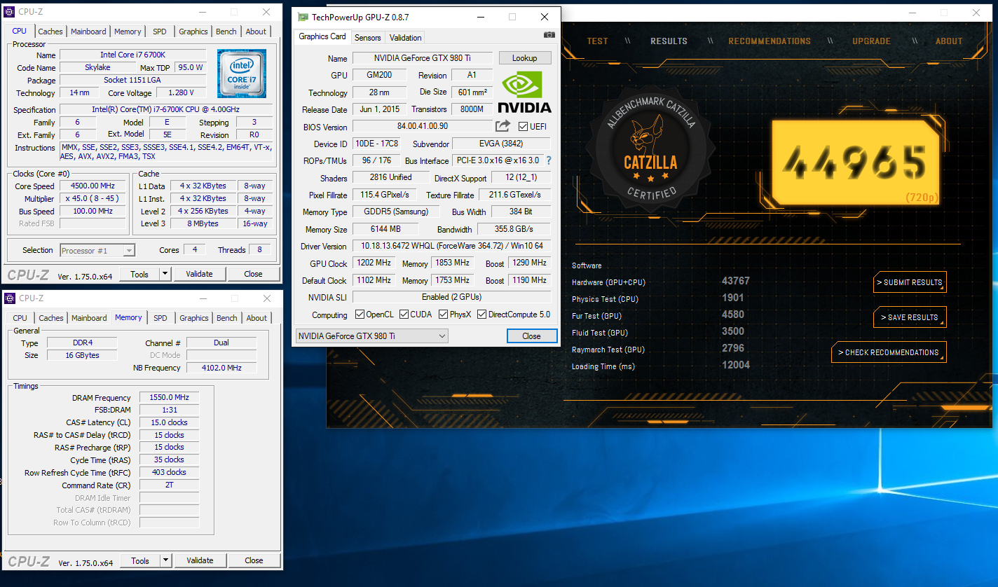Click the Intel Core i7 logo in CPU-Z
The image size is (998, 587).
point(242,74)
